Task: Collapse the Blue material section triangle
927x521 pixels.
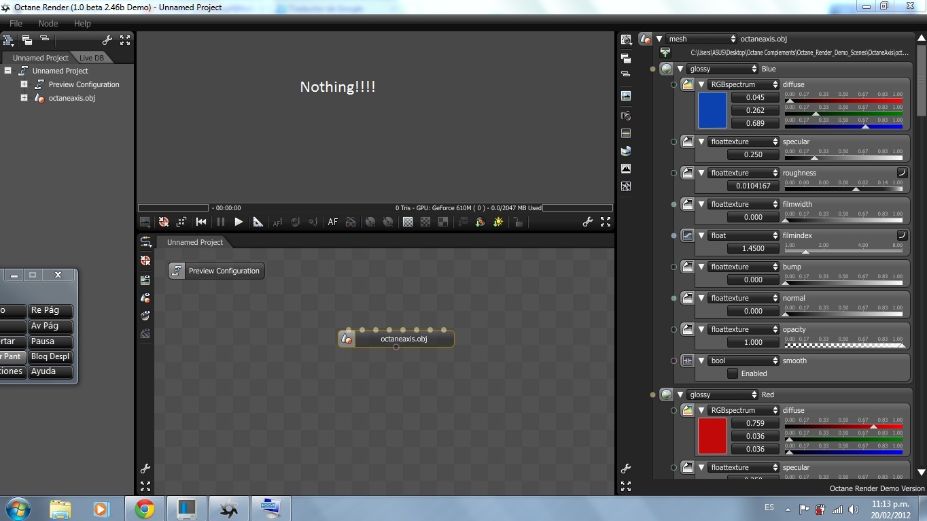Action: 680,69
